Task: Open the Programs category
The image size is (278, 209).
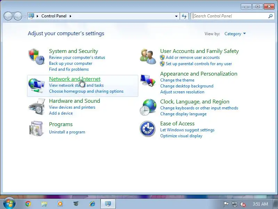Action: pyautogui.click(x=61, y=124)
